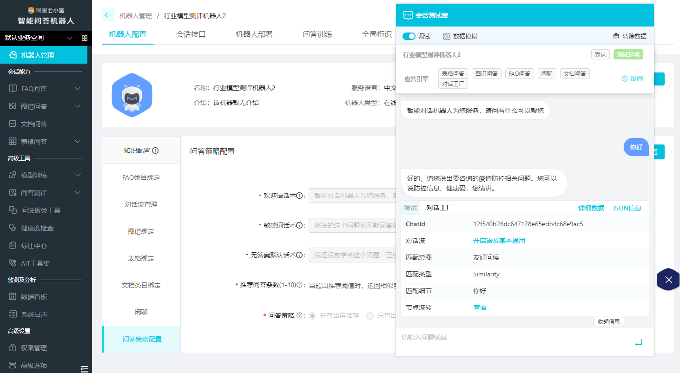680x373 pixels.
Task: Click the 健康度检查 stethoscope icon
Action: pyautogui.click(x=13, y=228)
